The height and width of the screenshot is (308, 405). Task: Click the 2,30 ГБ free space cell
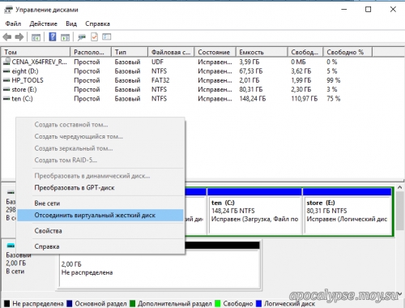point(301,90)
